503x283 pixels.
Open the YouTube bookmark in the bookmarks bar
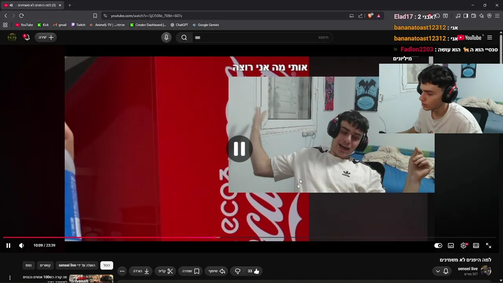(24, 25)
